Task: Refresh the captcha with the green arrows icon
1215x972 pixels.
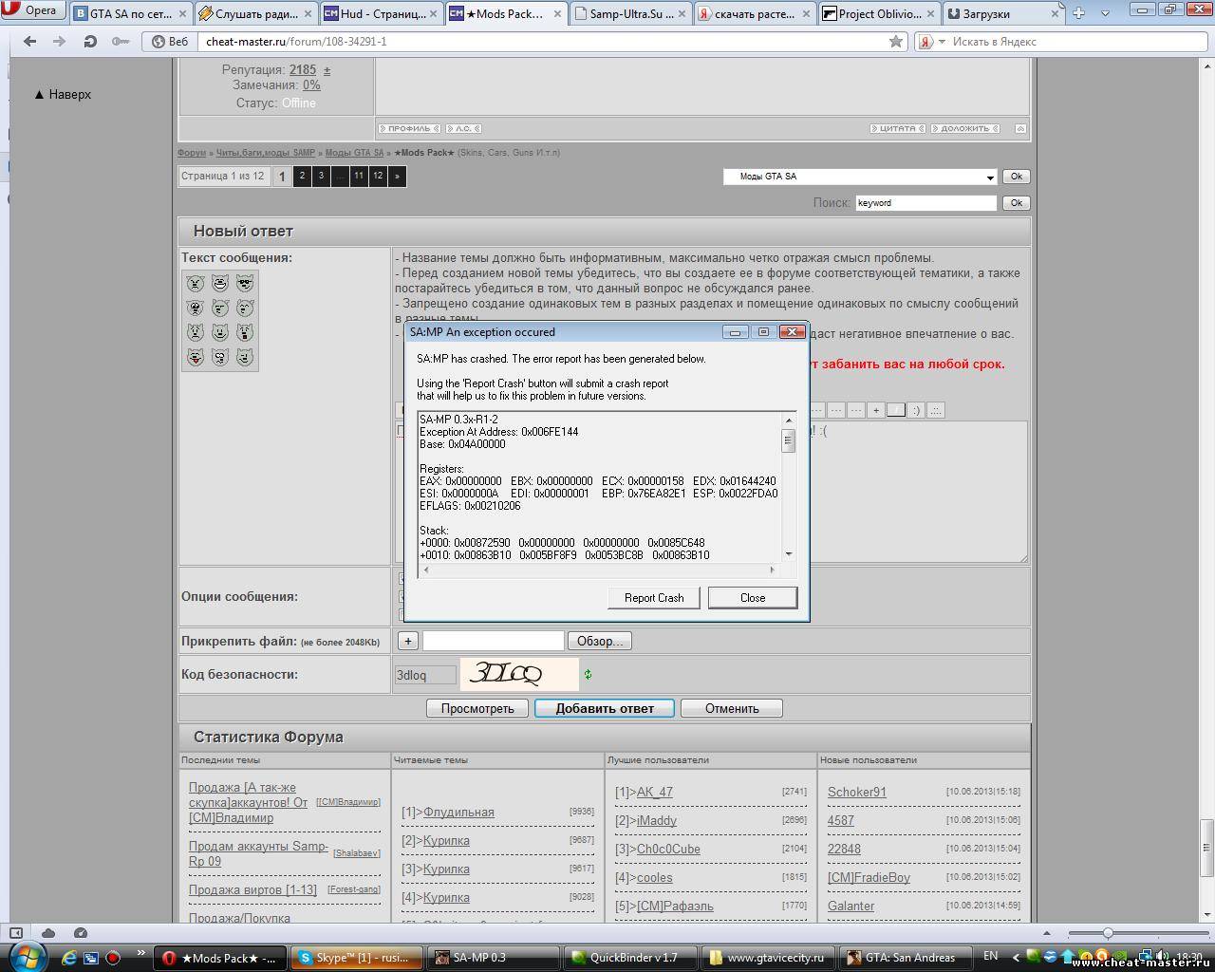Action: point(588,675)
